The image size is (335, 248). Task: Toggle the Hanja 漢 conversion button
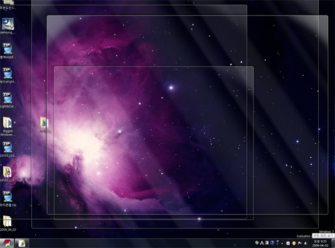point(267,244)
